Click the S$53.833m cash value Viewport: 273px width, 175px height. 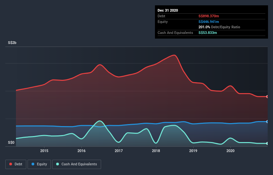point(208,33)
